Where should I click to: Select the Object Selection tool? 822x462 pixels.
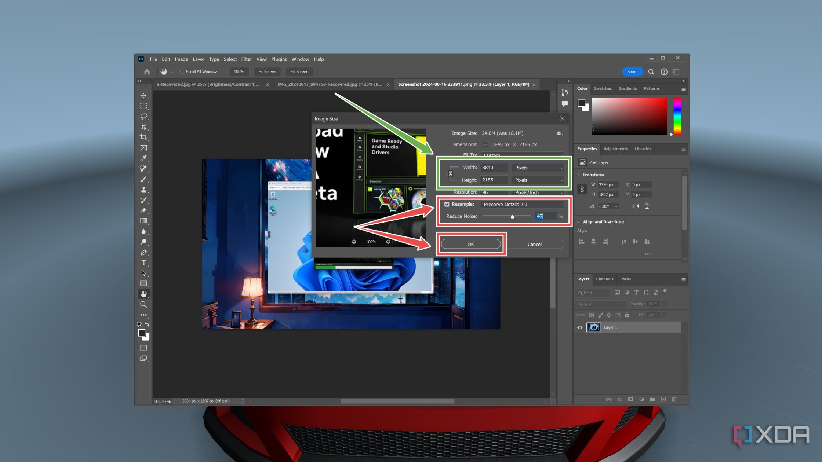[x=143, y=127]
